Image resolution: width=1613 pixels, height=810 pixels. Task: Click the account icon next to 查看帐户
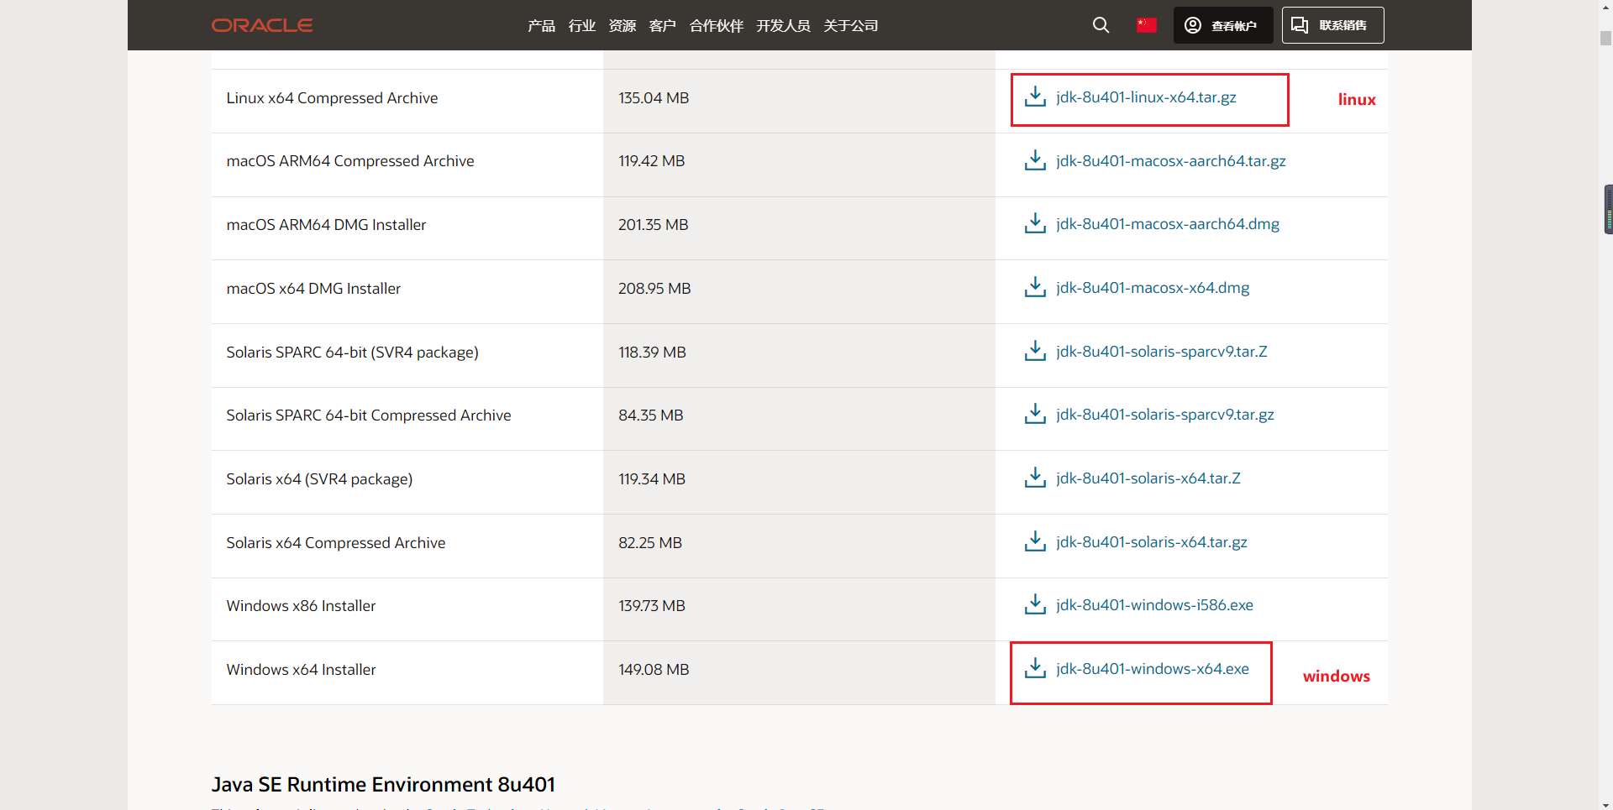(1192, 25)
